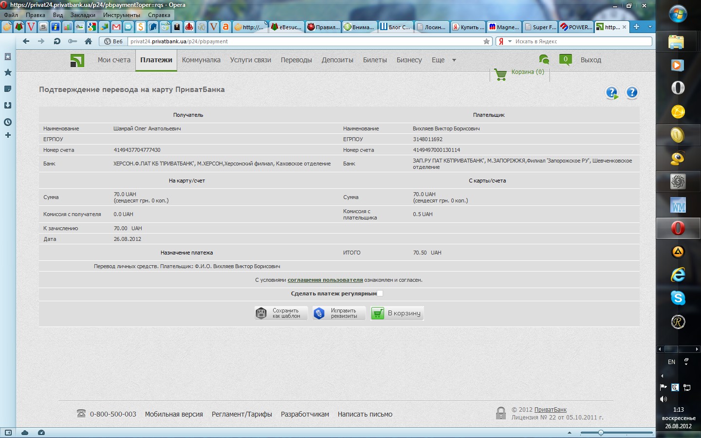The height and width of the screenshot is (438, 701).
Task: Open the tab list dropdown arrow
Action: point(650,27)
